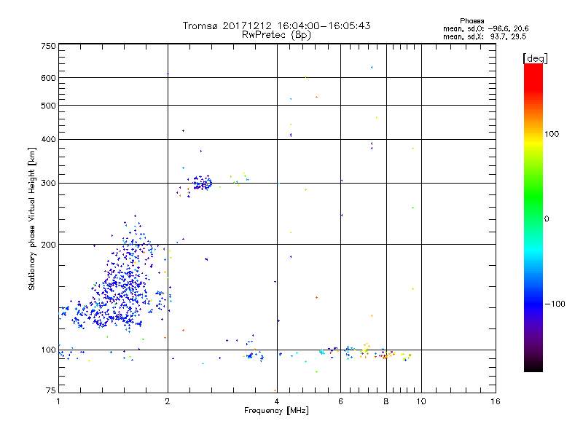This screenshot has height=437, width=583.
Task: Click the y-axis label '200'
Action: [48, 245]
